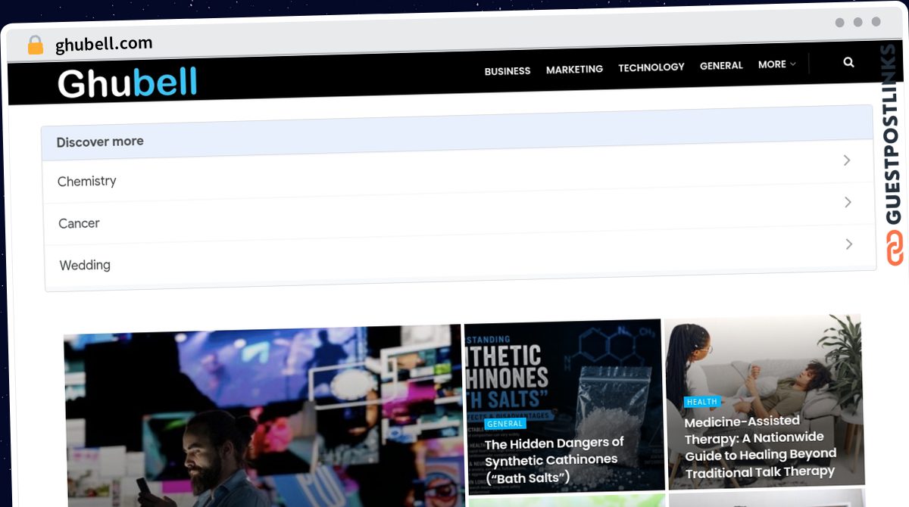909x507 pixels.
Task: Expand the Chemistry row chevron
Action: [x=847, y=160]
